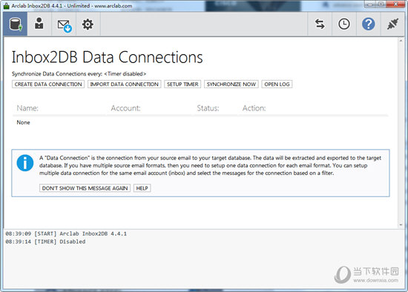Click Import Data Connection button
The height and width of the screenshot is (292, 408).
[124, 84]
